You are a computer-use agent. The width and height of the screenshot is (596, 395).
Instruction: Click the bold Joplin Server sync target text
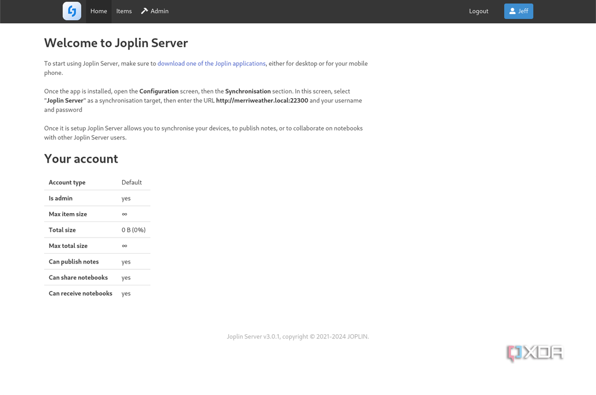(x=65, y=100)
